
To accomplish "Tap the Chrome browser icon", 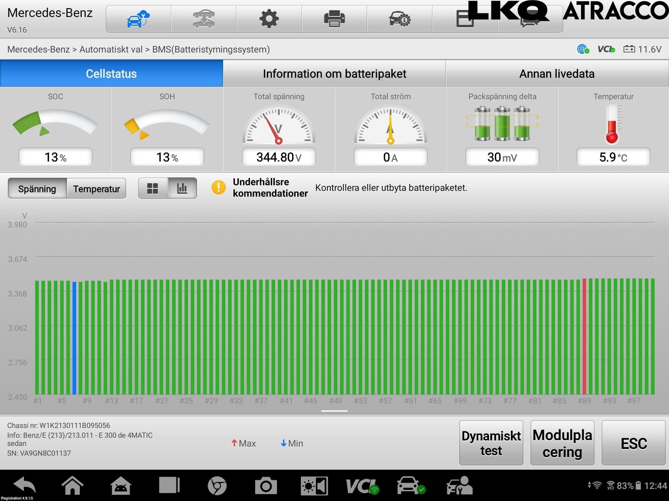I will [x=217, y=486].
